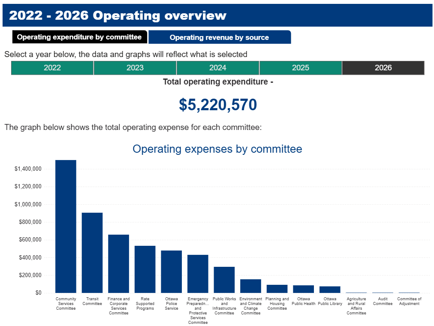The height and width of the screenshot is (326, 434).
Task: Click the total expenditure amount $5,220,570
Action: [218, 105]
